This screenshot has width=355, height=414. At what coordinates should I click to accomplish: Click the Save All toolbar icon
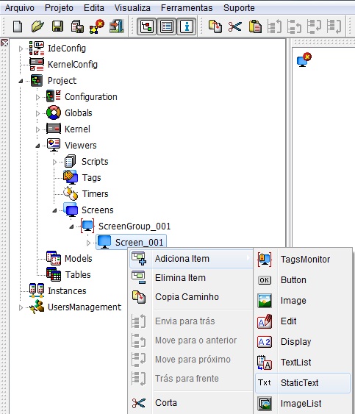click(x=77, y=26)
